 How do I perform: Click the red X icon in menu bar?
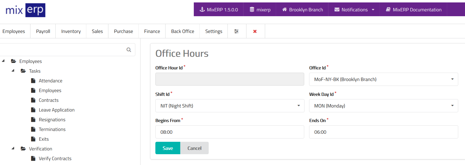click(x=255, y=31)
